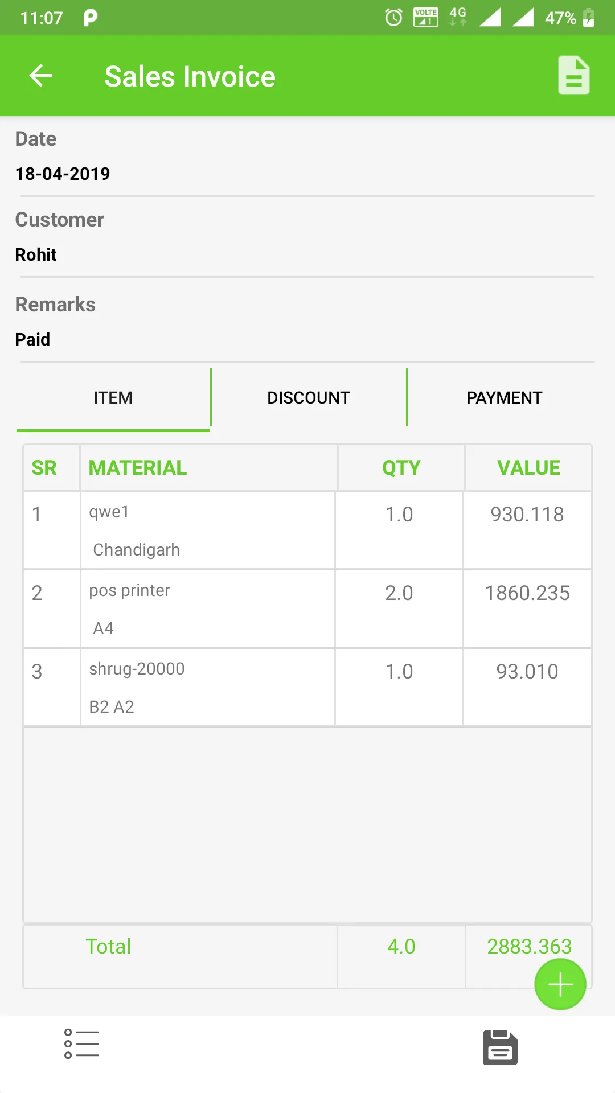Open the PAYMENT tab
Image resolution: width=615 pixels, height=1093 pixels.
point(504,398)
